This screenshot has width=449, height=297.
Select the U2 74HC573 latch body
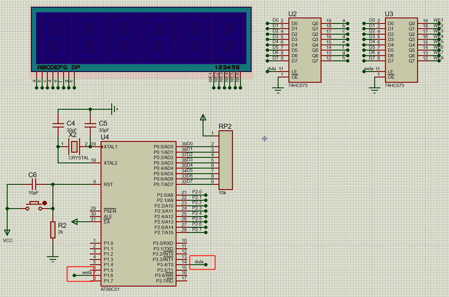pyautogui.click(x=305, y=50)
